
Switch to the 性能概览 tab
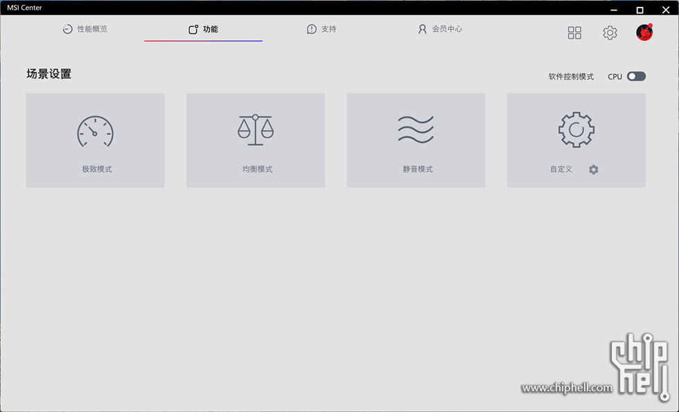(x=85, y=29)
